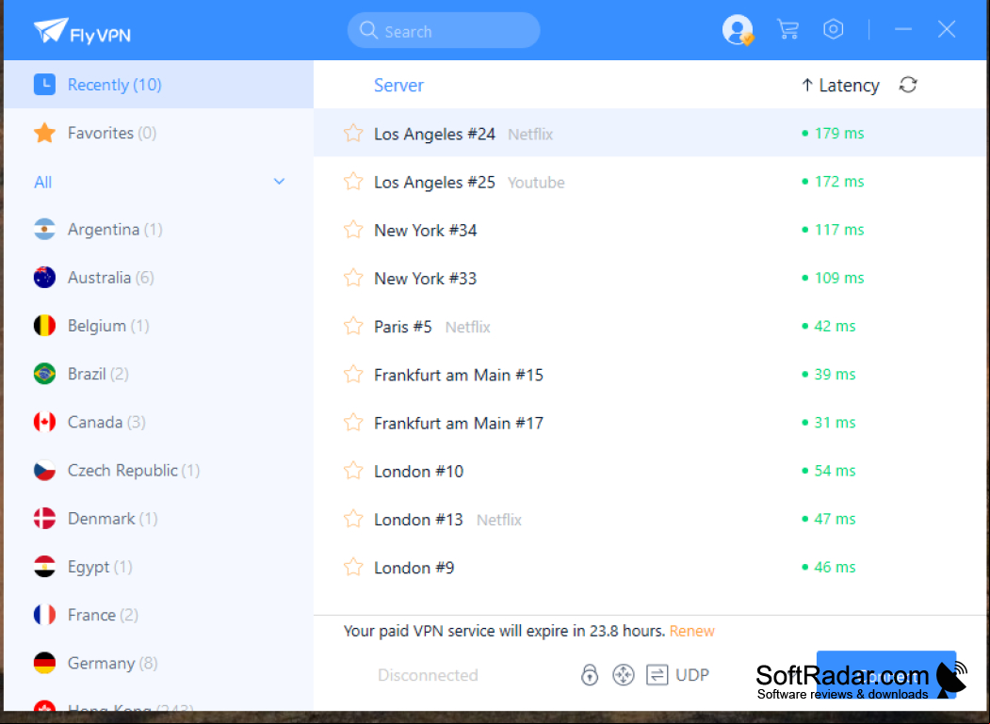Select France (2) in the country list
Screen dimensions: 990x724
point(158,615)
